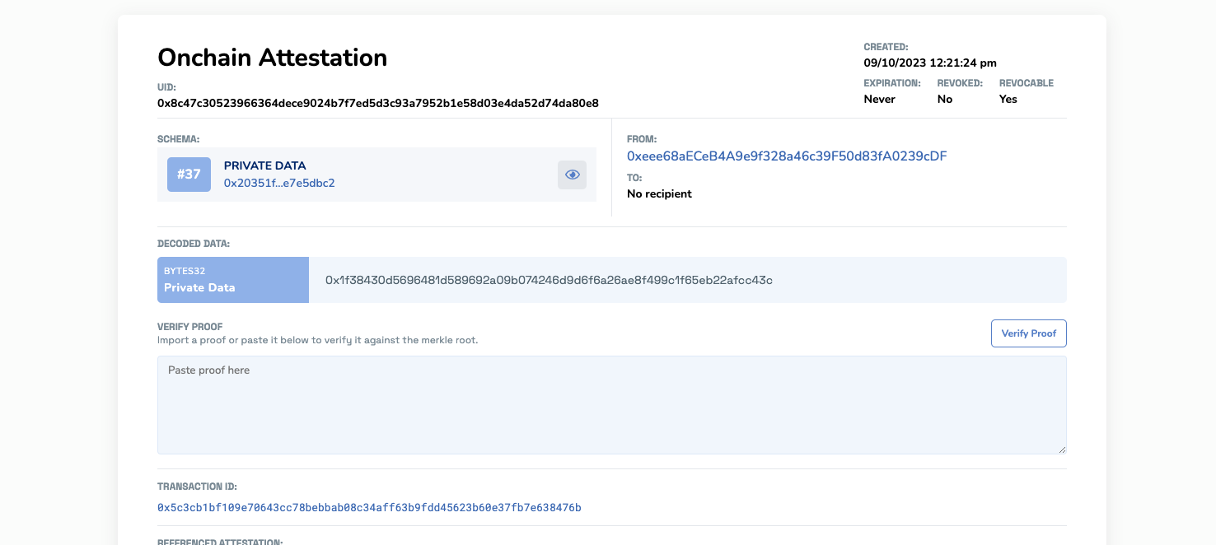Click the Revoked No status

tap(944, 99)
